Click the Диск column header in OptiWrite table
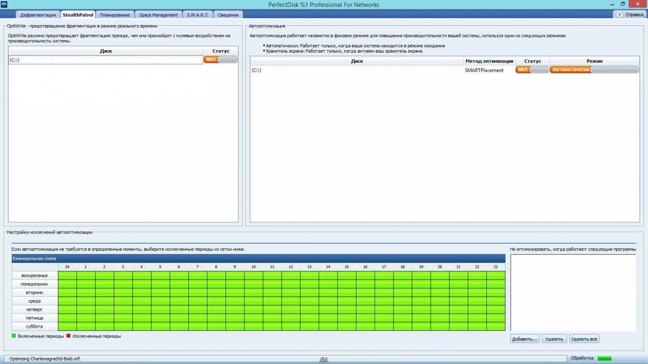This screenshot has height=364, width=648. coord(106,51)
